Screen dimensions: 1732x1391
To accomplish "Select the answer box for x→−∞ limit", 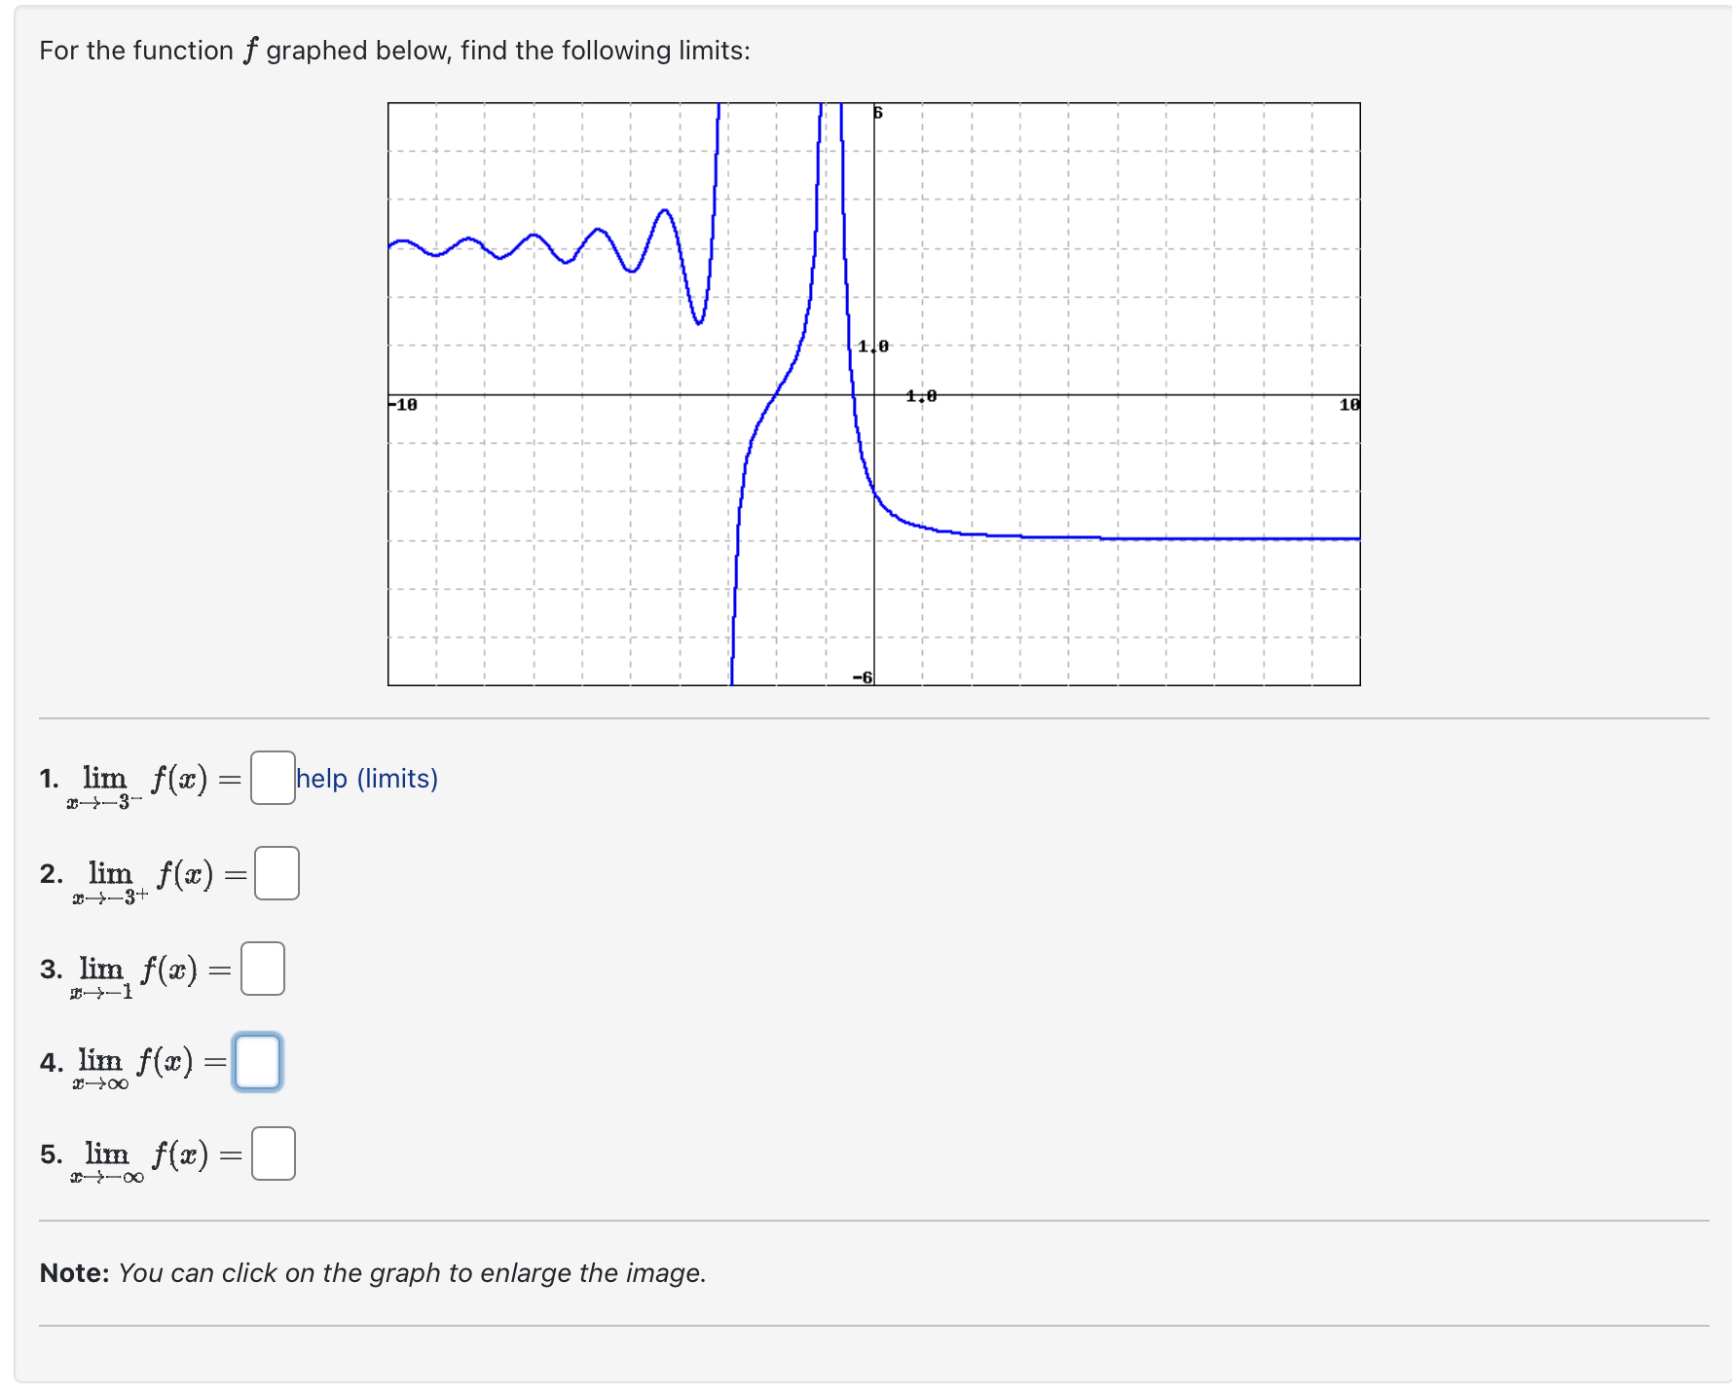I will (x=274, y=1153).
